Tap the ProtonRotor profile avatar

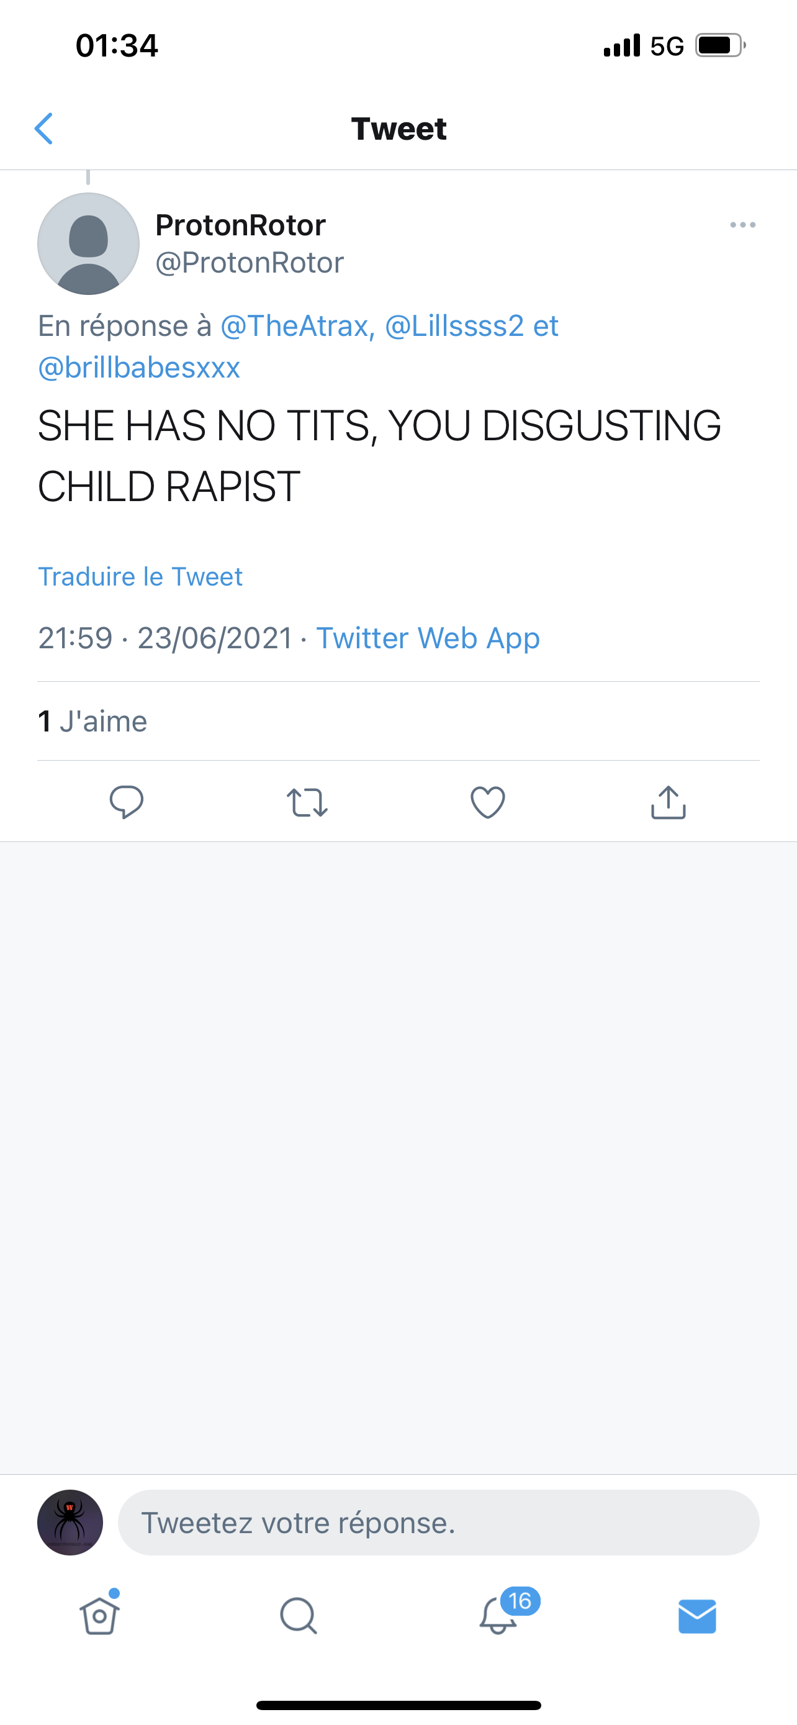88,244
